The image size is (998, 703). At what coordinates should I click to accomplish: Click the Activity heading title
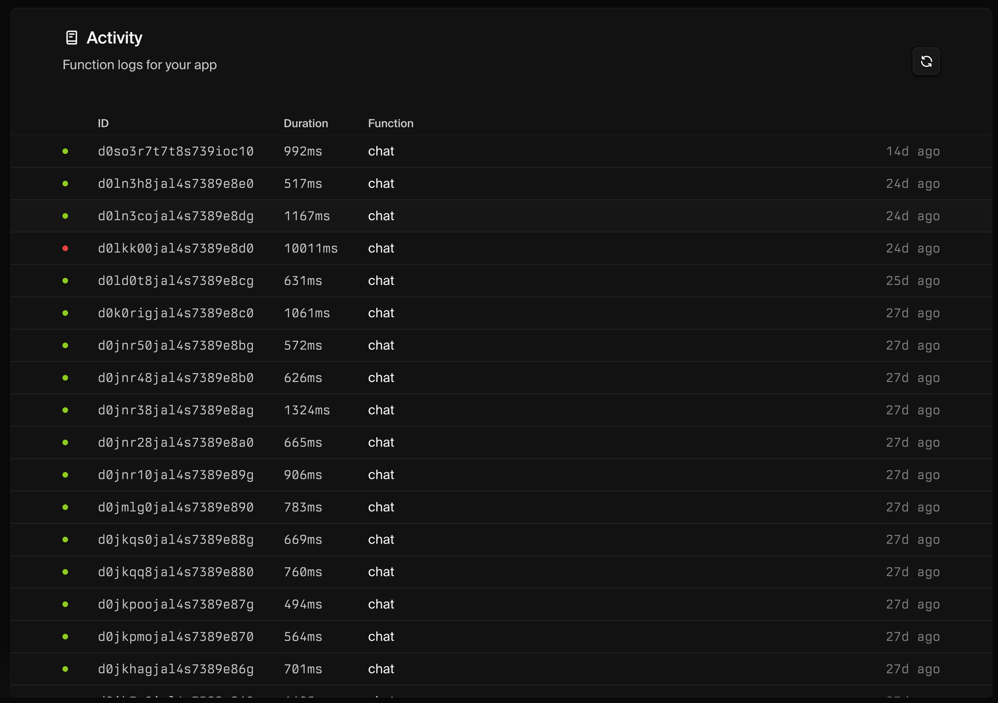point(114,38)
